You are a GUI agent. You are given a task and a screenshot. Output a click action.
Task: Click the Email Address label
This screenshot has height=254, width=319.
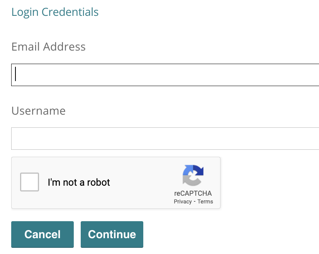pyautogui.click(x=48, y=47)
